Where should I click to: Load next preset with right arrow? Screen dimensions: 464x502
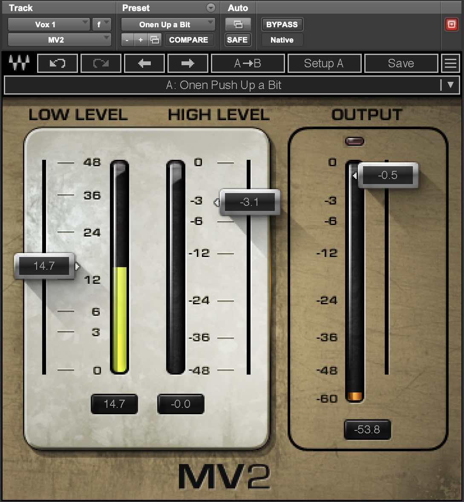point(187,63)
